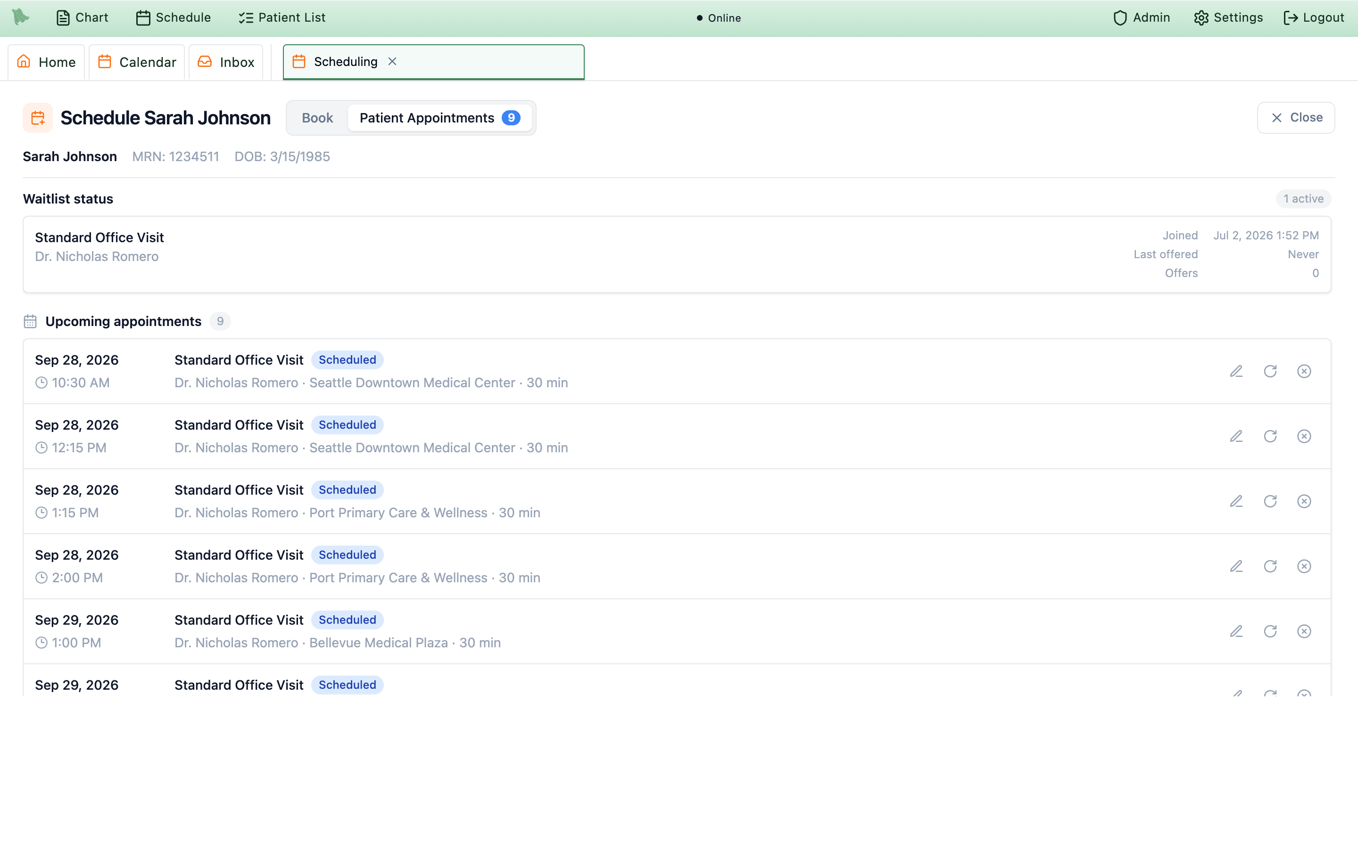Viewport: 1358px width, 848px height.
Task: Edit the 12:15 PM appointment
Action: (x=1236, y=436)
